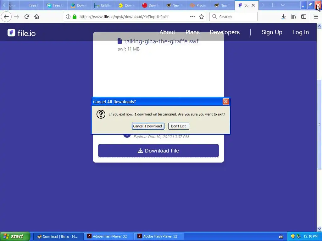This screenshot has height=241, width=322.
Task: Switch to tab with red ball icon
Action: pyautogui.click(x=151, y=5)
